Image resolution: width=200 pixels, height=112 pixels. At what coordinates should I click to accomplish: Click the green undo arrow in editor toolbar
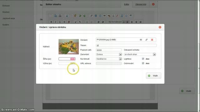tap(80, 16)
